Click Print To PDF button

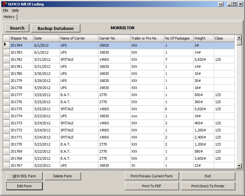click(x=151, y=186)
